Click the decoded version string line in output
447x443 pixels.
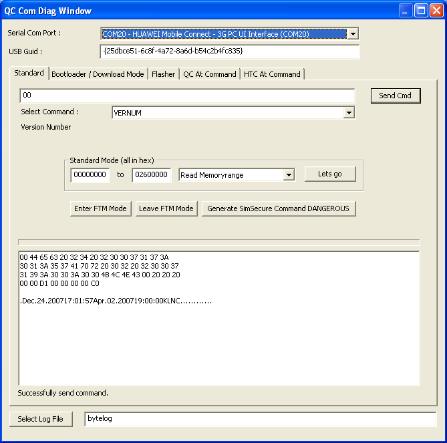116,301
